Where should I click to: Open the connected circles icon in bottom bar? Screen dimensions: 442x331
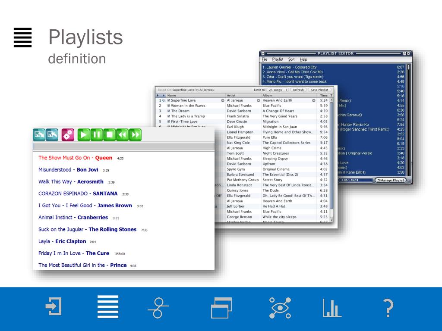point(158,308)
